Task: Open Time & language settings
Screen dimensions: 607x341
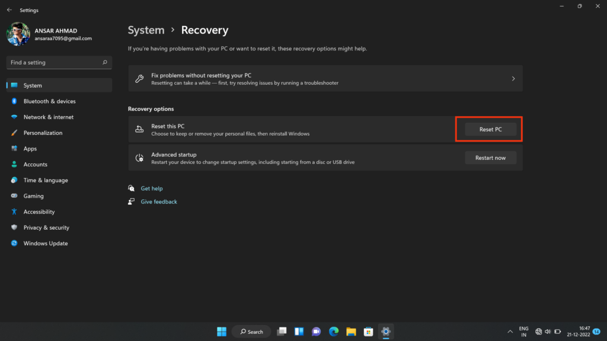Action: [x=59, y=180]
